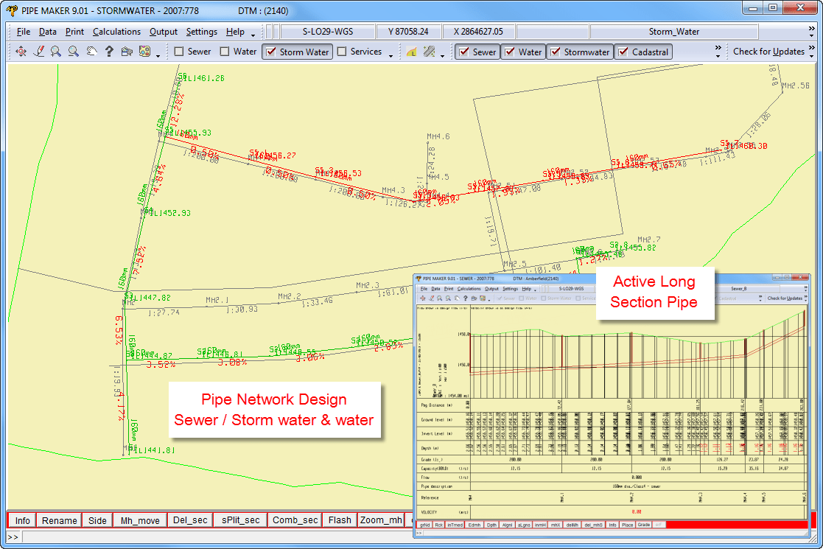
Task: Toggle the Water layer display checkbox
Action: click(510, 52)
